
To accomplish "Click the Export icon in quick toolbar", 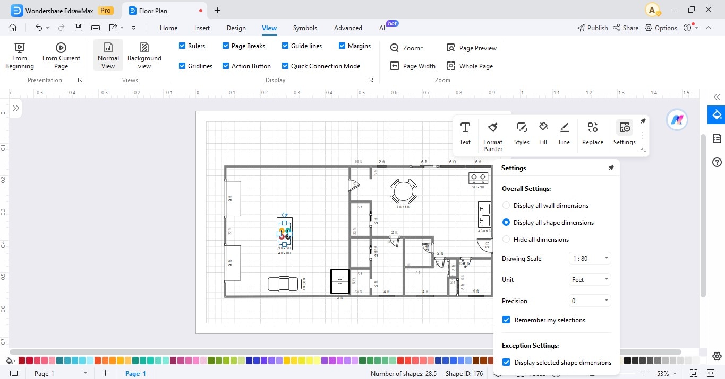I will [113, 28].
